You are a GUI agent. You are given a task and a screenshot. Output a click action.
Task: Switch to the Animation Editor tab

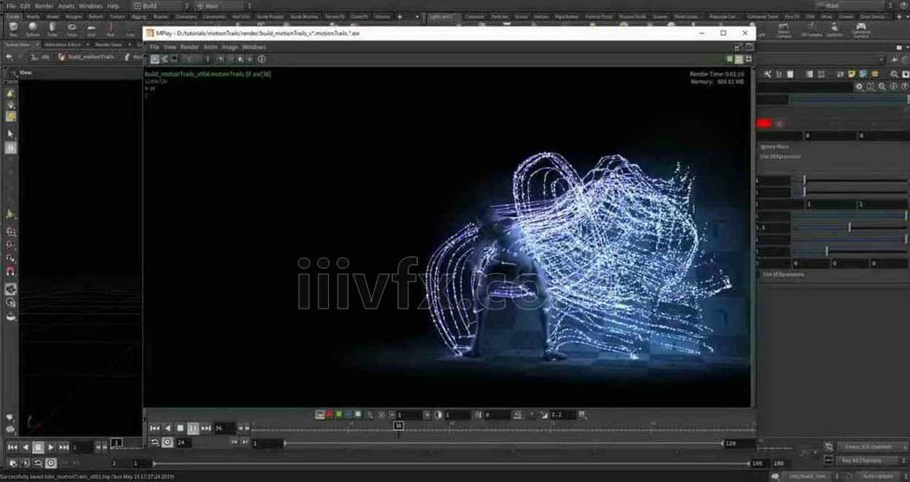(62, 45)
